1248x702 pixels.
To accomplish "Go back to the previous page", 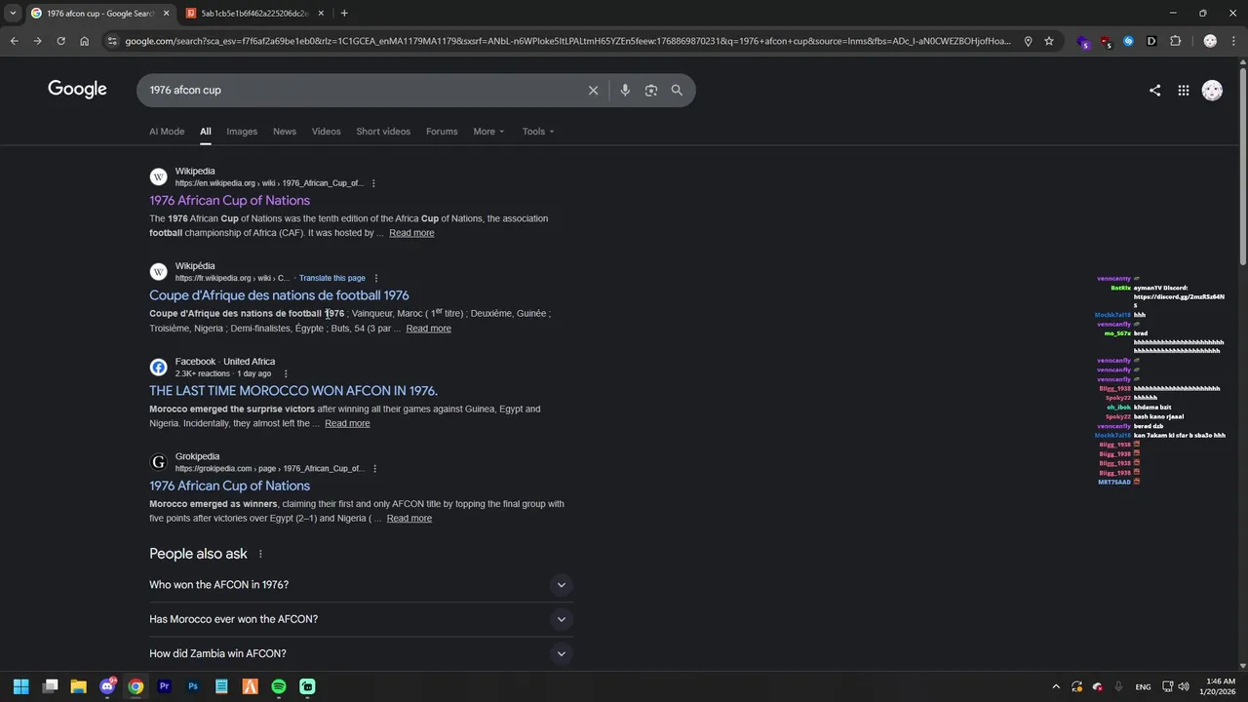I will [14, 41].
